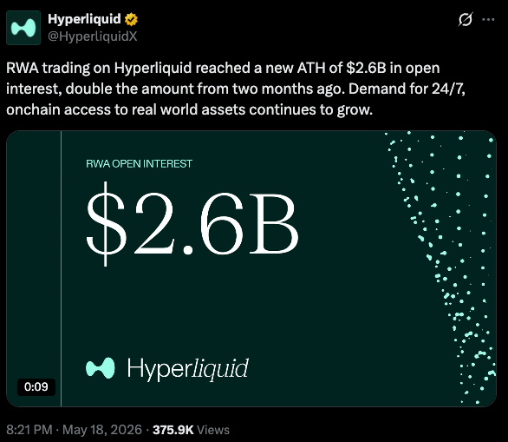Image resolution: width=508 pixels, height=442 pixels.
Task: Open the 8:21 PM timestamp link
Action: [29, 430]
